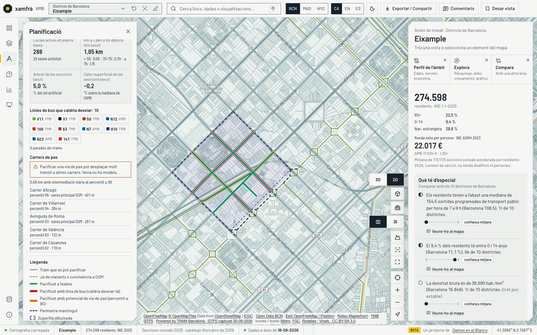Zoom in with the plus map button
Image resolution: width=537 pixels, height=335 pixels.
tap(397, 290)
